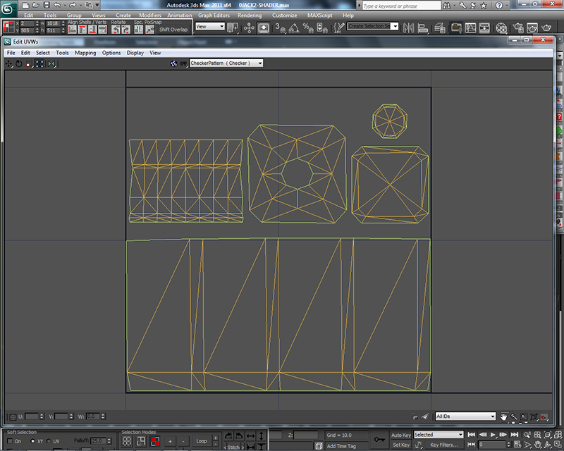Image resolution: width=564 pixels, height=451 pixels.
Task: Select the Zoom tool in the UV editor
Action: (514, 416)
